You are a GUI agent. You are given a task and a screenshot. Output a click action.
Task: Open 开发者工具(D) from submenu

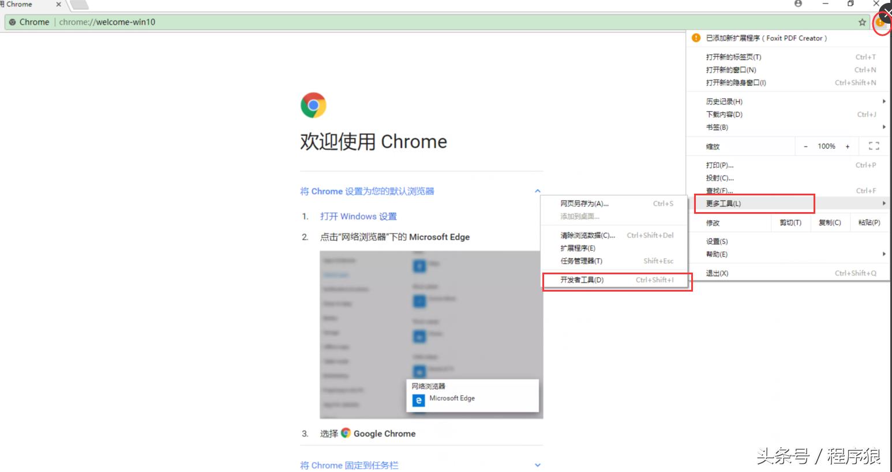pyautogui.click(x=614, y=280)
